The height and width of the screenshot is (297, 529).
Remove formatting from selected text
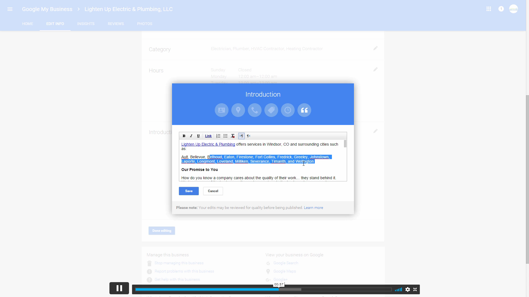[233, 136]
